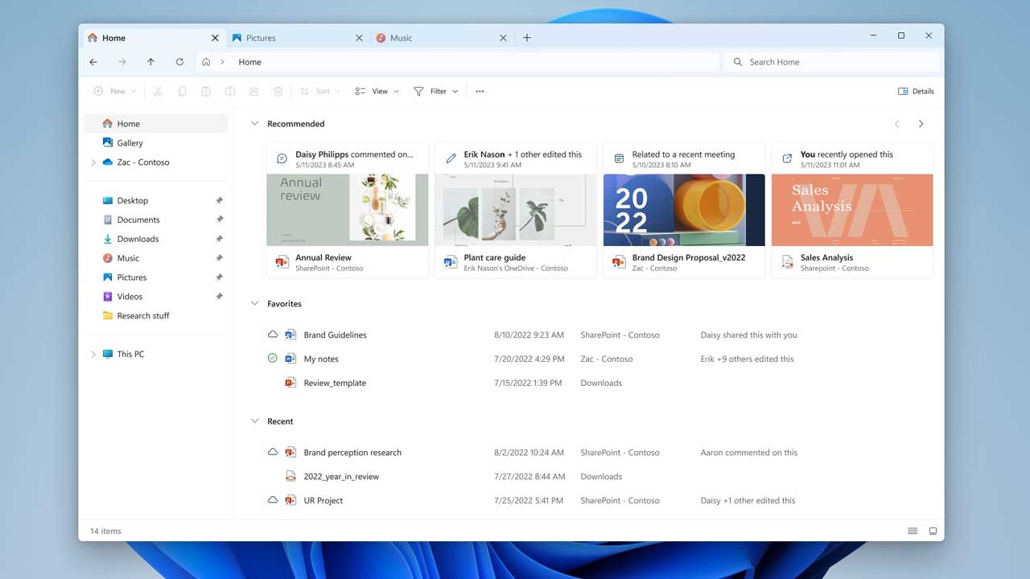Click the Share icon in the toolbar
The height and width of the screenshot is (579, 1030).
pos(254,91)
